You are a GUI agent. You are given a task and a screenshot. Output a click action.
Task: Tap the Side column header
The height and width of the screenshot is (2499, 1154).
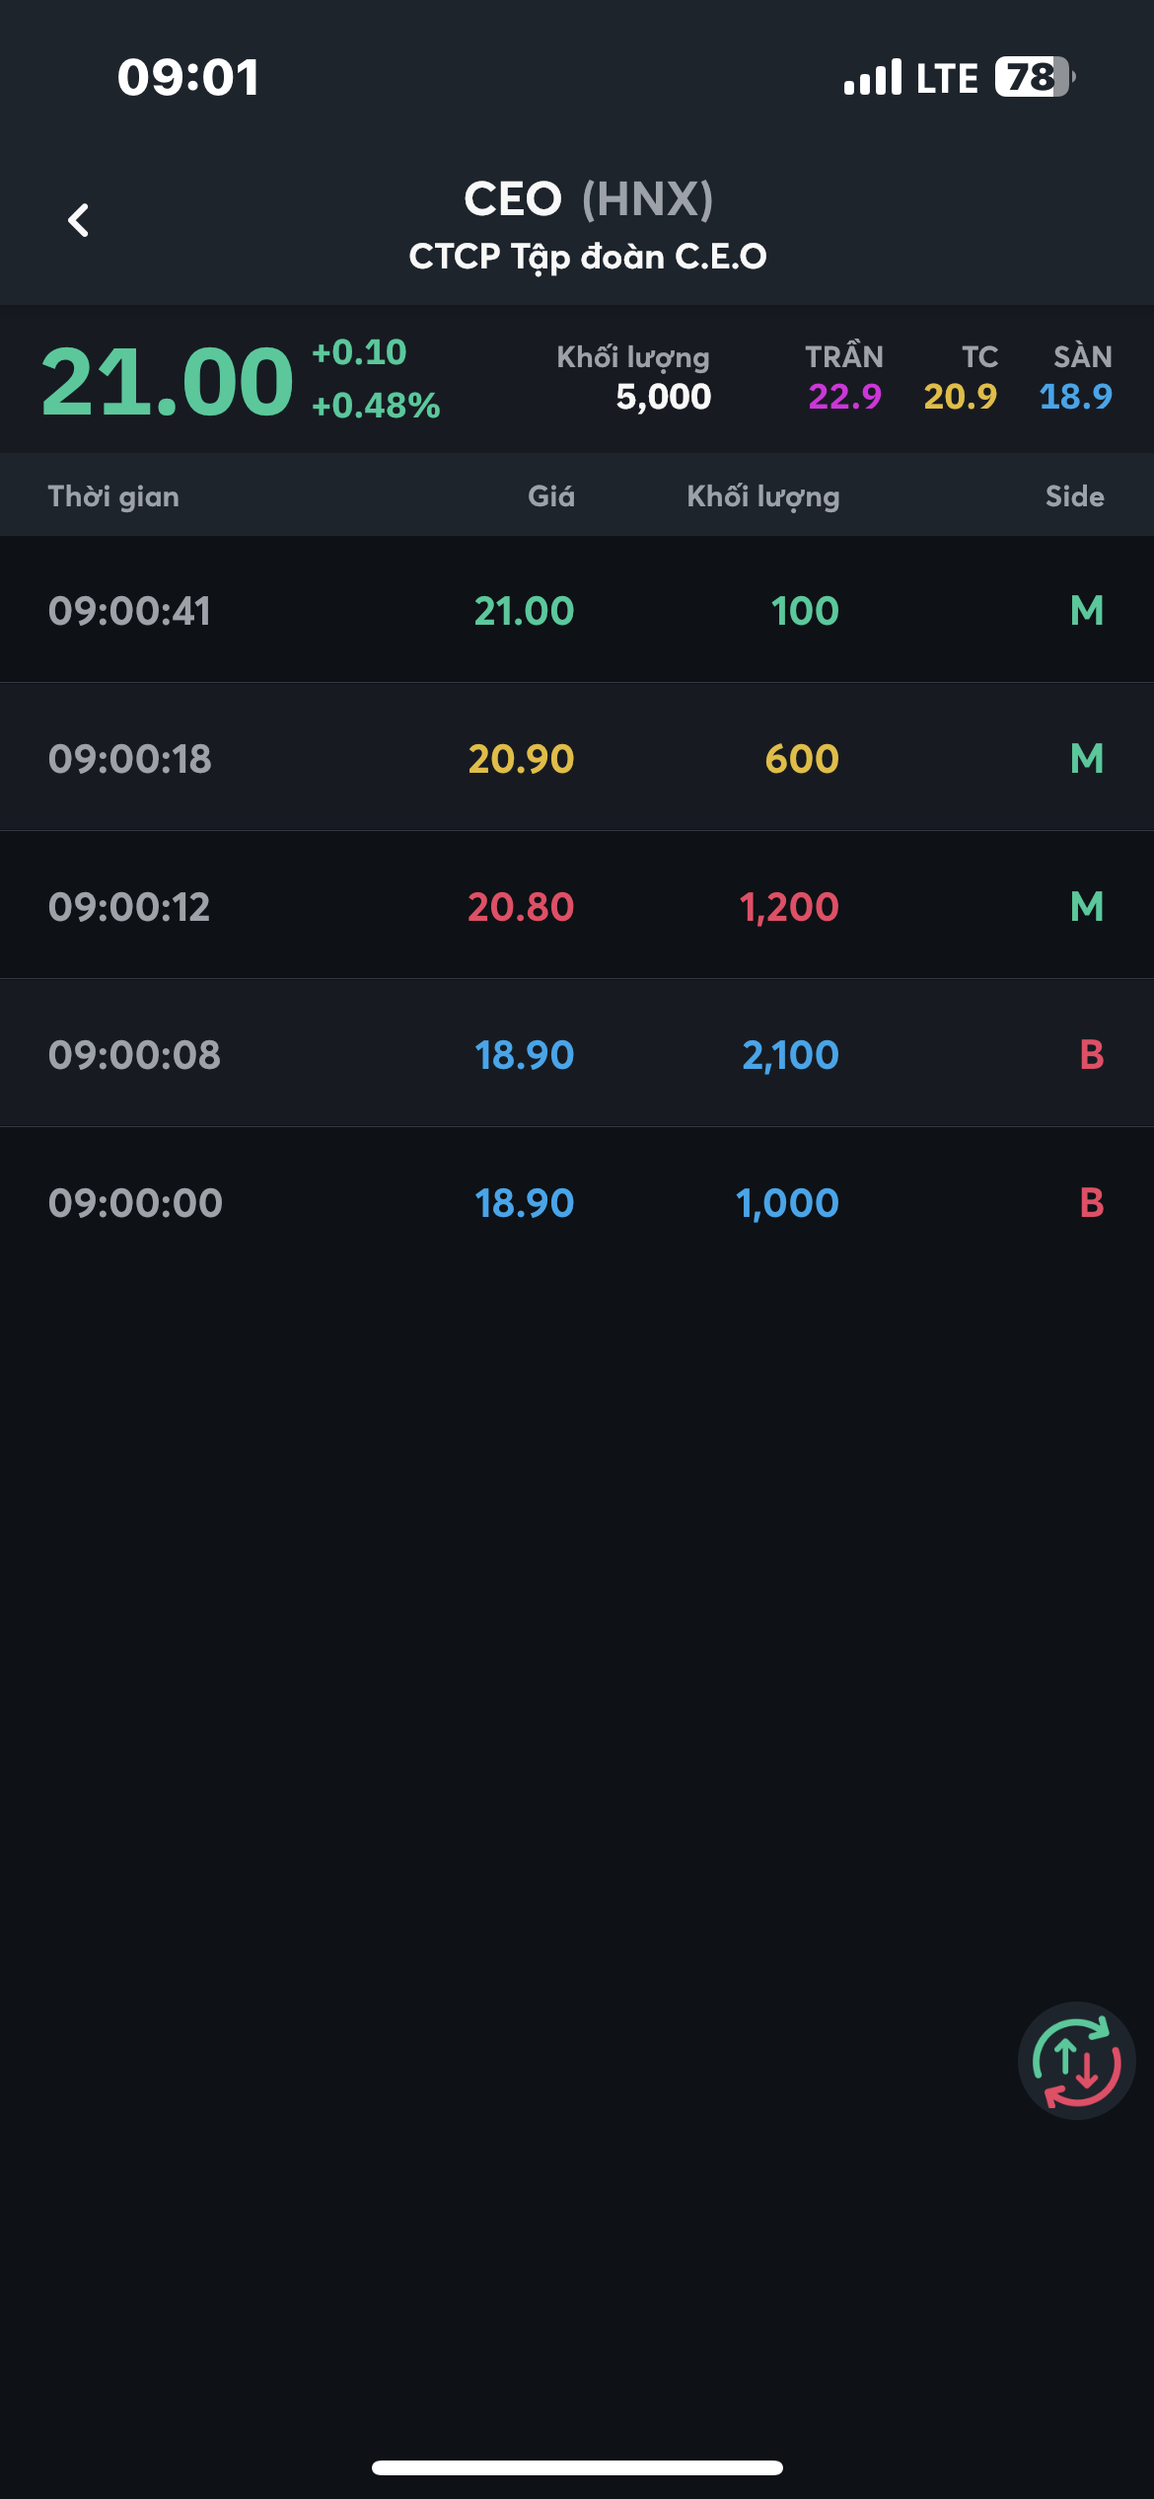[1074, 496]
